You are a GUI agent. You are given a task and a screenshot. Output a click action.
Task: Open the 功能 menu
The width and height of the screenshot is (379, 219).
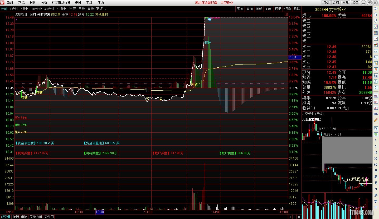coord(22,3)
